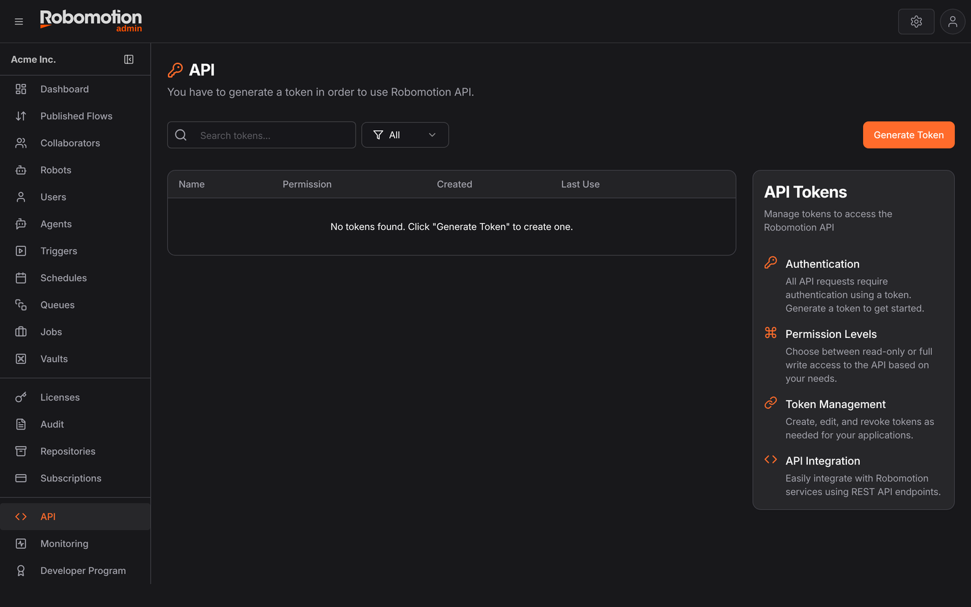The width and height of the screenshot is (971, 607).
Task: Open Vaults menu entry
Action: point(75,359)
